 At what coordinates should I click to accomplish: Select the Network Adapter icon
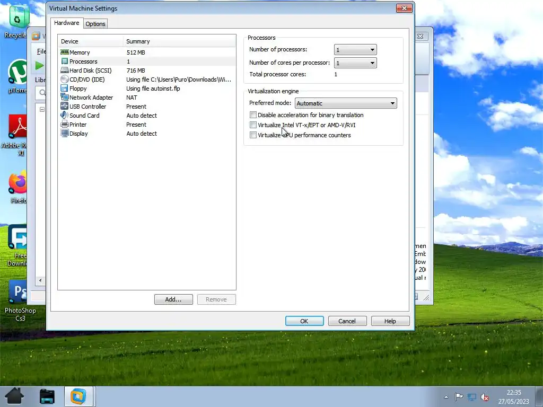tap(64, 98)
